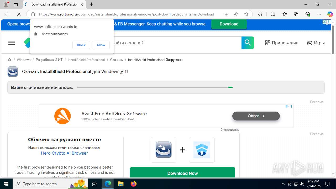Click the taskbar clock
This screenshot has height=189, width=336.
[314, 184]
